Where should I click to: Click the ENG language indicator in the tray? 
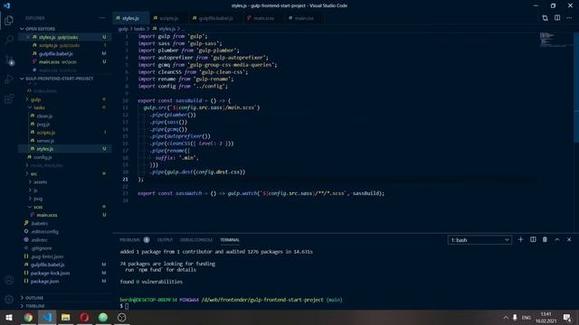pyautogui.click(x=527, y=318)
